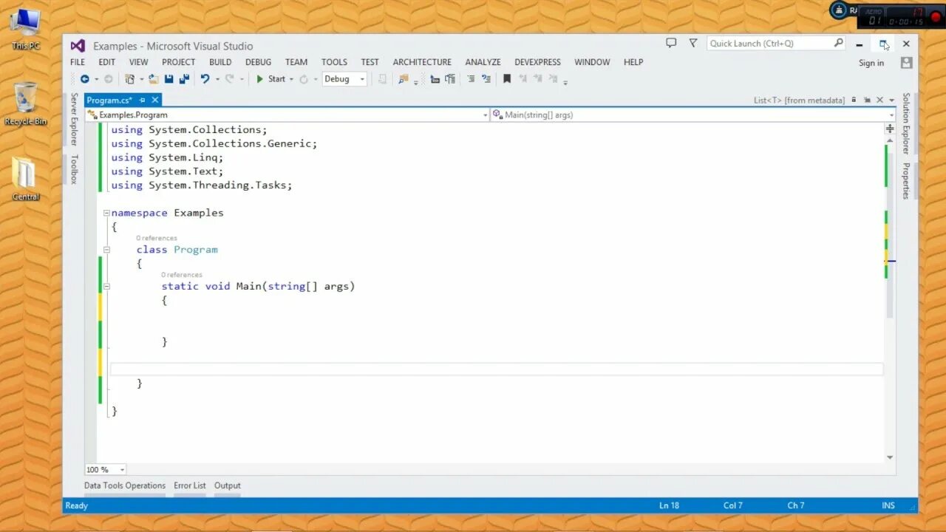Click the 0 references link above Main method
The width and height of the screenshot is (946, 532).
pos(182,275)
